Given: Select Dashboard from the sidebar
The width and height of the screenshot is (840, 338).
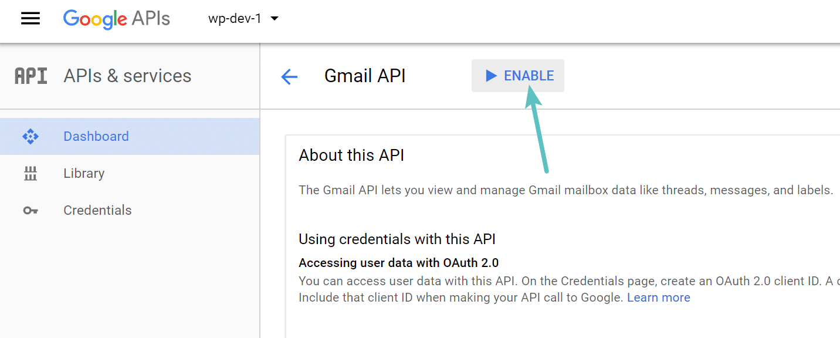Looking at the screenshot, I should click(x=96, y=136).
